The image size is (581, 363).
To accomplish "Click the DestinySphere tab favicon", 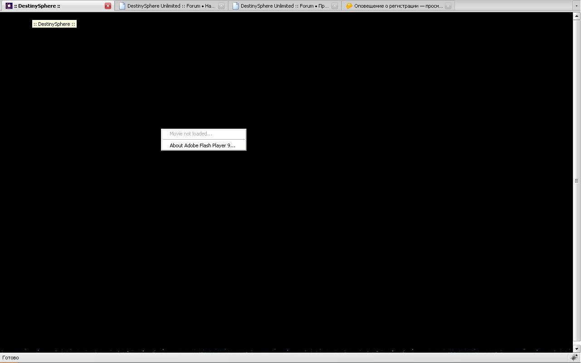I will 9,6.
